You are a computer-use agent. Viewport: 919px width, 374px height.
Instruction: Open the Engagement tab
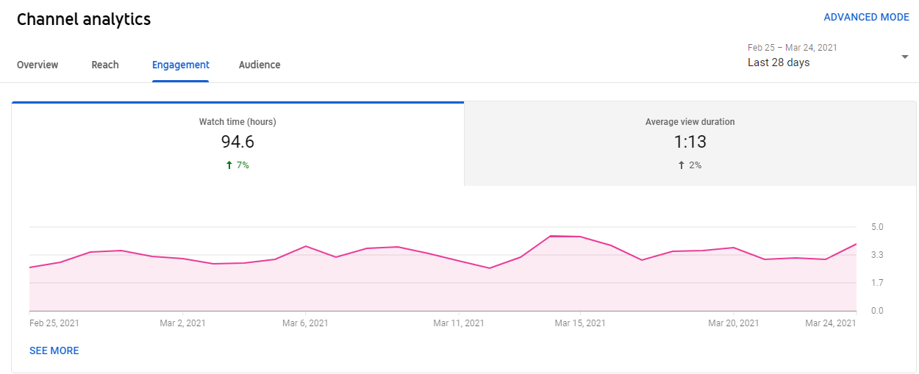pos(181,65)
